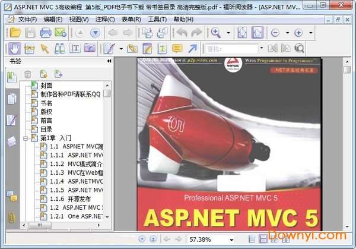Jump to the 封面 bookmark

click(46, 86)
